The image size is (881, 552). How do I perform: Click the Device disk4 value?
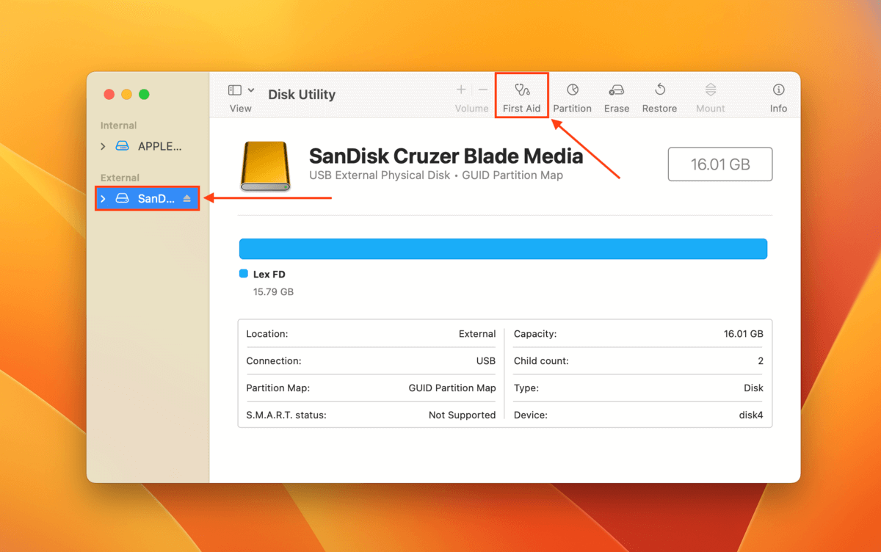pyautogui.click(x=751, y=415)
